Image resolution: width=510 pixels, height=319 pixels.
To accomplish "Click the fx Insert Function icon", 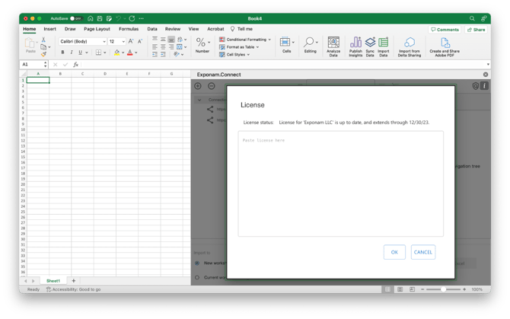I will click(75, 65).
